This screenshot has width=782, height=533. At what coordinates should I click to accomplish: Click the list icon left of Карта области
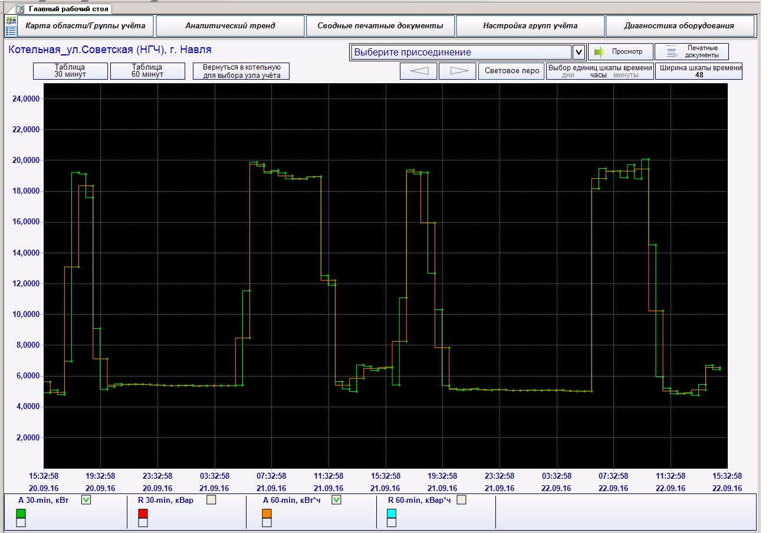(11, 31)
